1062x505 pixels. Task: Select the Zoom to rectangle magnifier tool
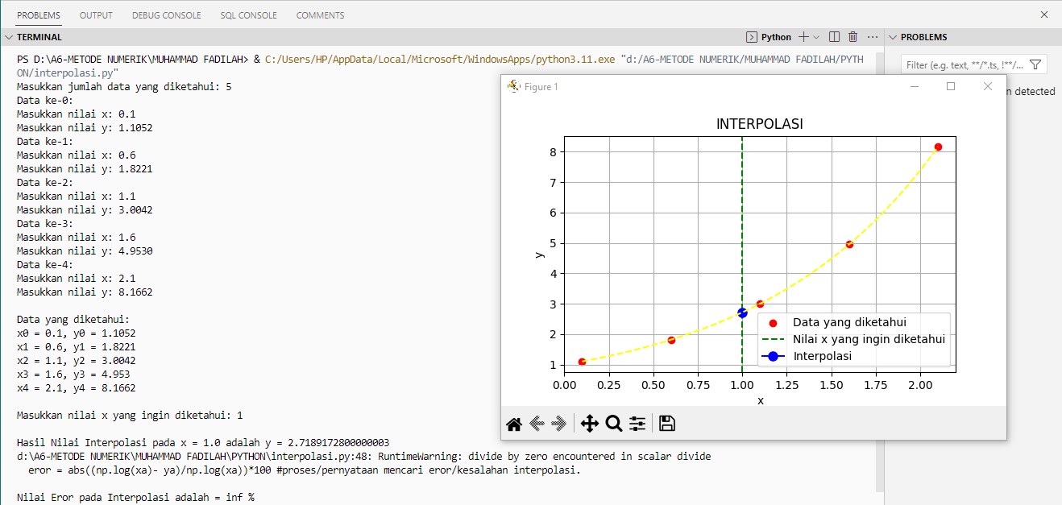coord(613,424)
